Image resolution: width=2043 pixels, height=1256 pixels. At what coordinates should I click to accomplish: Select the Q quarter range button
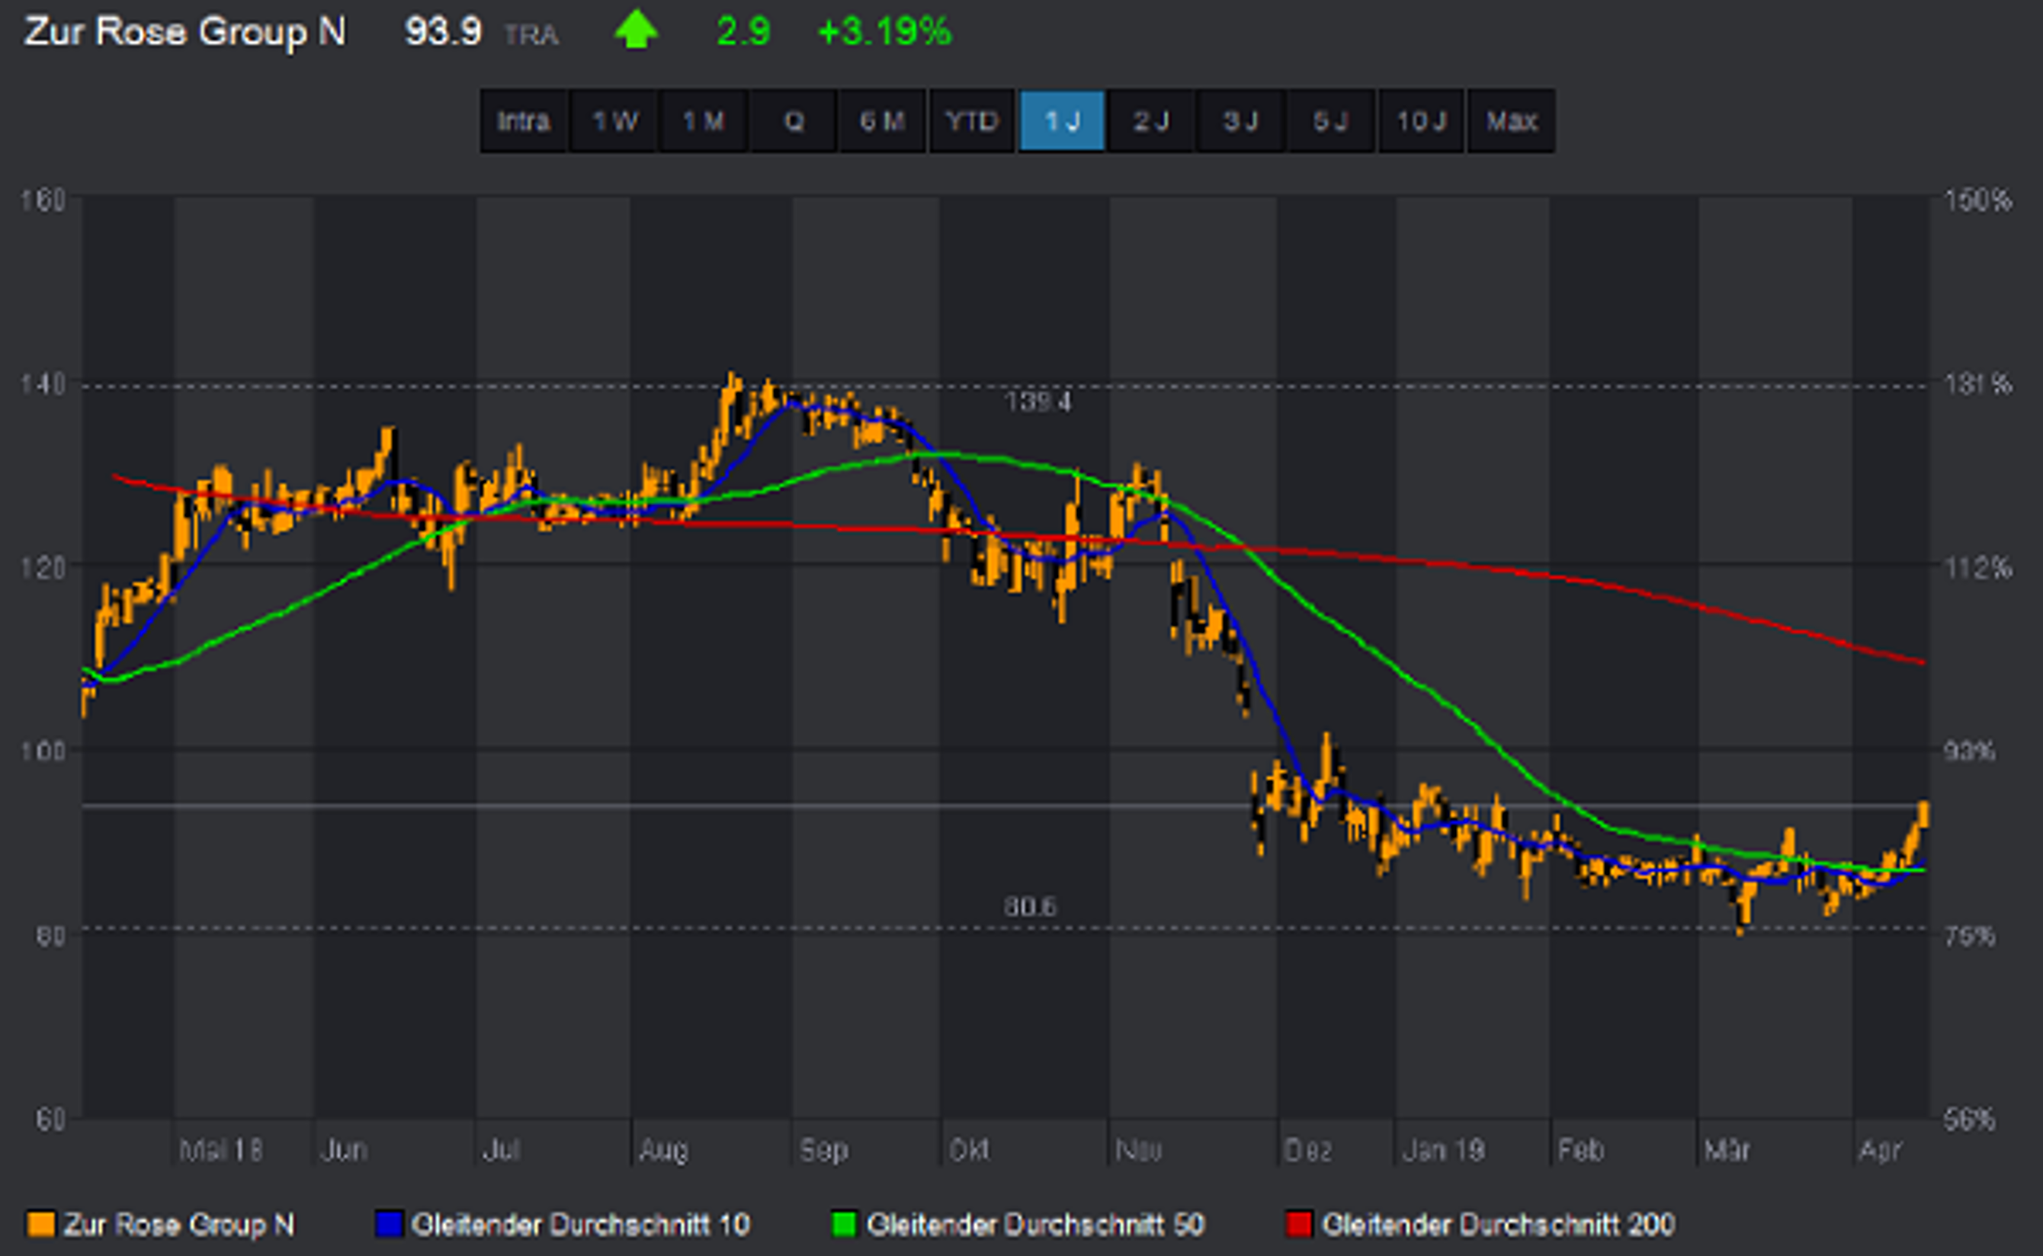click(x=794, y=121)
